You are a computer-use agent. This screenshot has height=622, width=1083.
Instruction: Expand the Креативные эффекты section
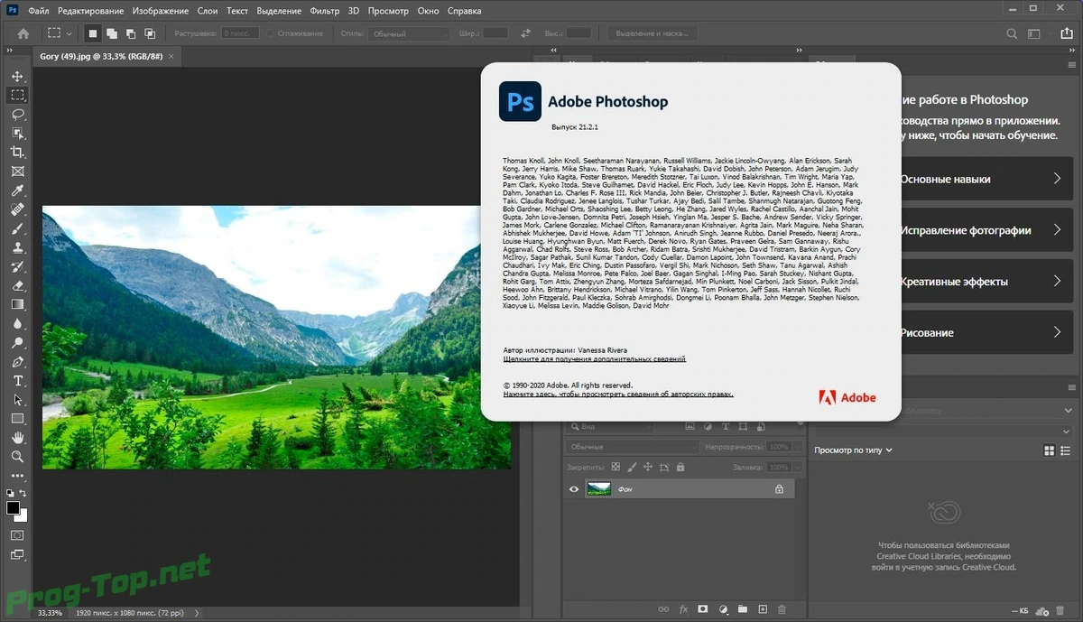click(986, 282)
